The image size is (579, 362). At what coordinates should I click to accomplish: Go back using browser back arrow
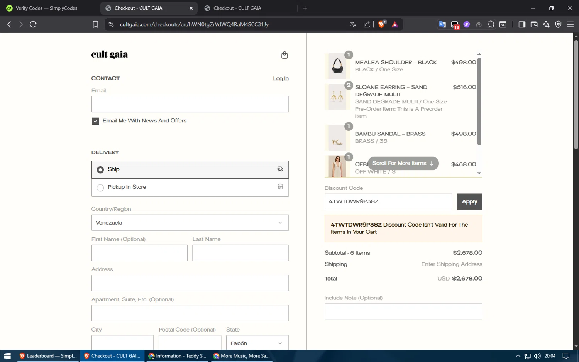pos(9,24)
